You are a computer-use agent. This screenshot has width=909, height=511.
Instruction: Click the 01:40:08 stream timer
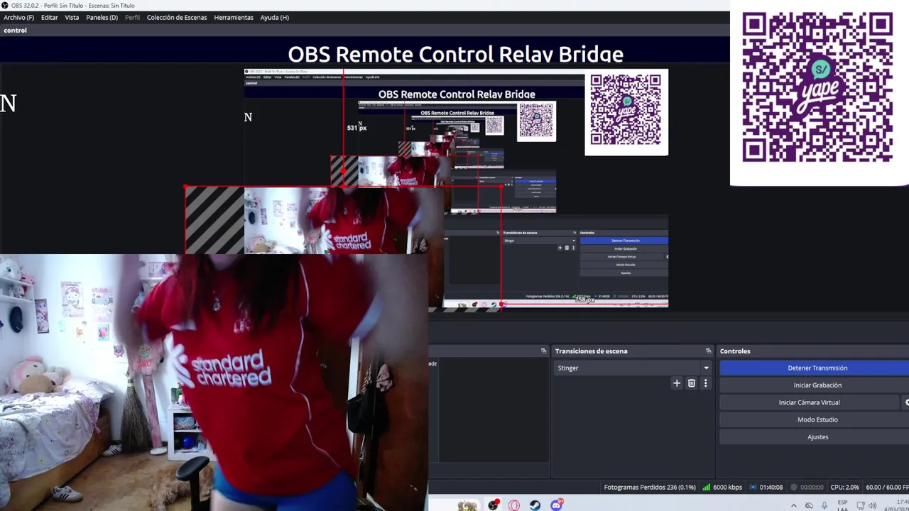click(771, 488)
